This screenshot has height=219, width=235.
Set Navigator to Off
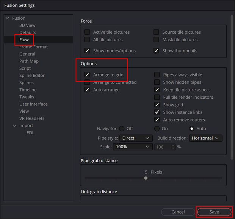coord(122,129)
